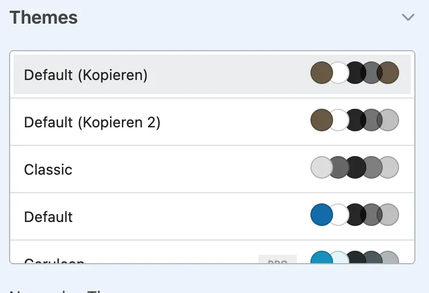The image size is (429, 293).
Task: Click the PRO badge beside Cerulean
Action: (x=277, y=259)
